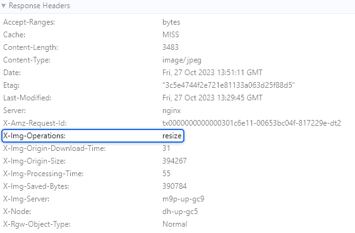Select the X-Img-Processing-Time header name
This screenshot has height=233, width=355.
[x=44, y=174]
